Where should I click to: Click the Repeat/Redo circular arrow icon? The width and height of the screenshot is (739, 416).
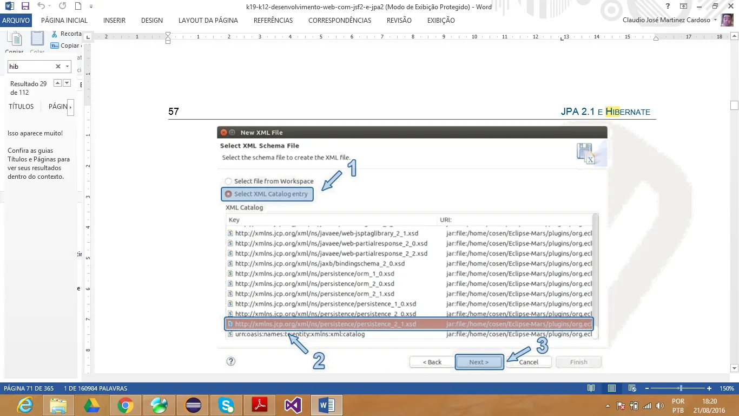click(62, 6)
